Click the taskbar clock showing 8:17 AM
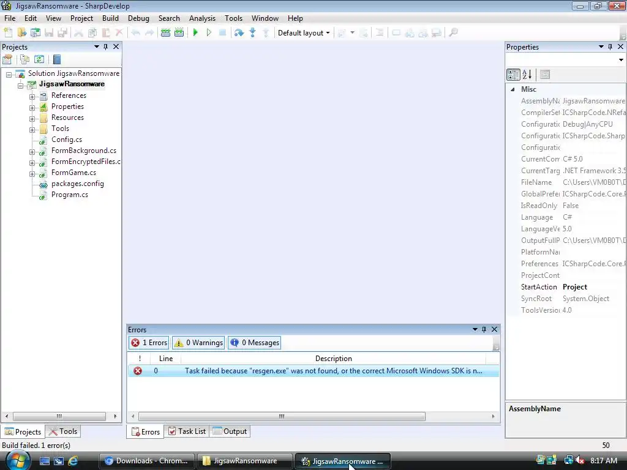 (603, 460)
